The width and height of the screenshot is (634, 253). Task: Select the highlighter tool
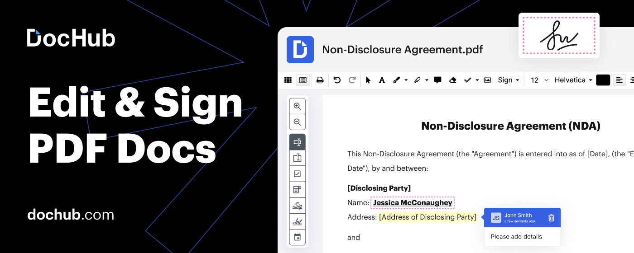[418, 80]
